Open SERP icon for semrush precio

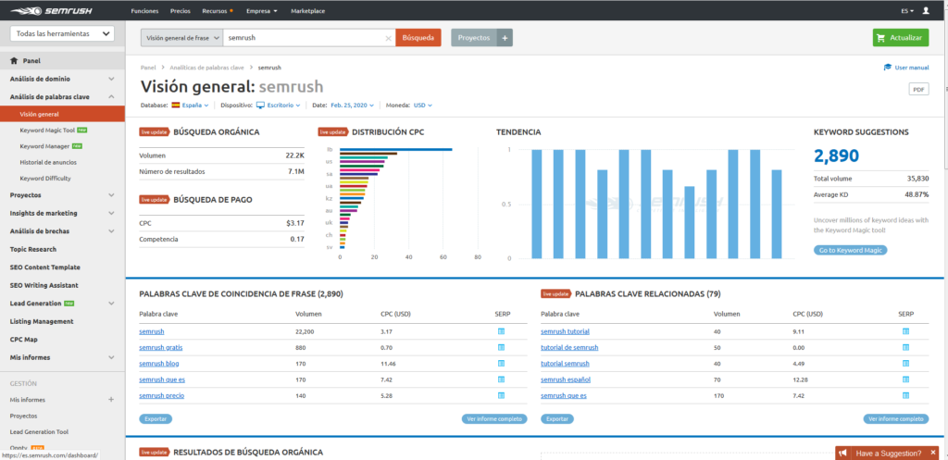(501, 395)
